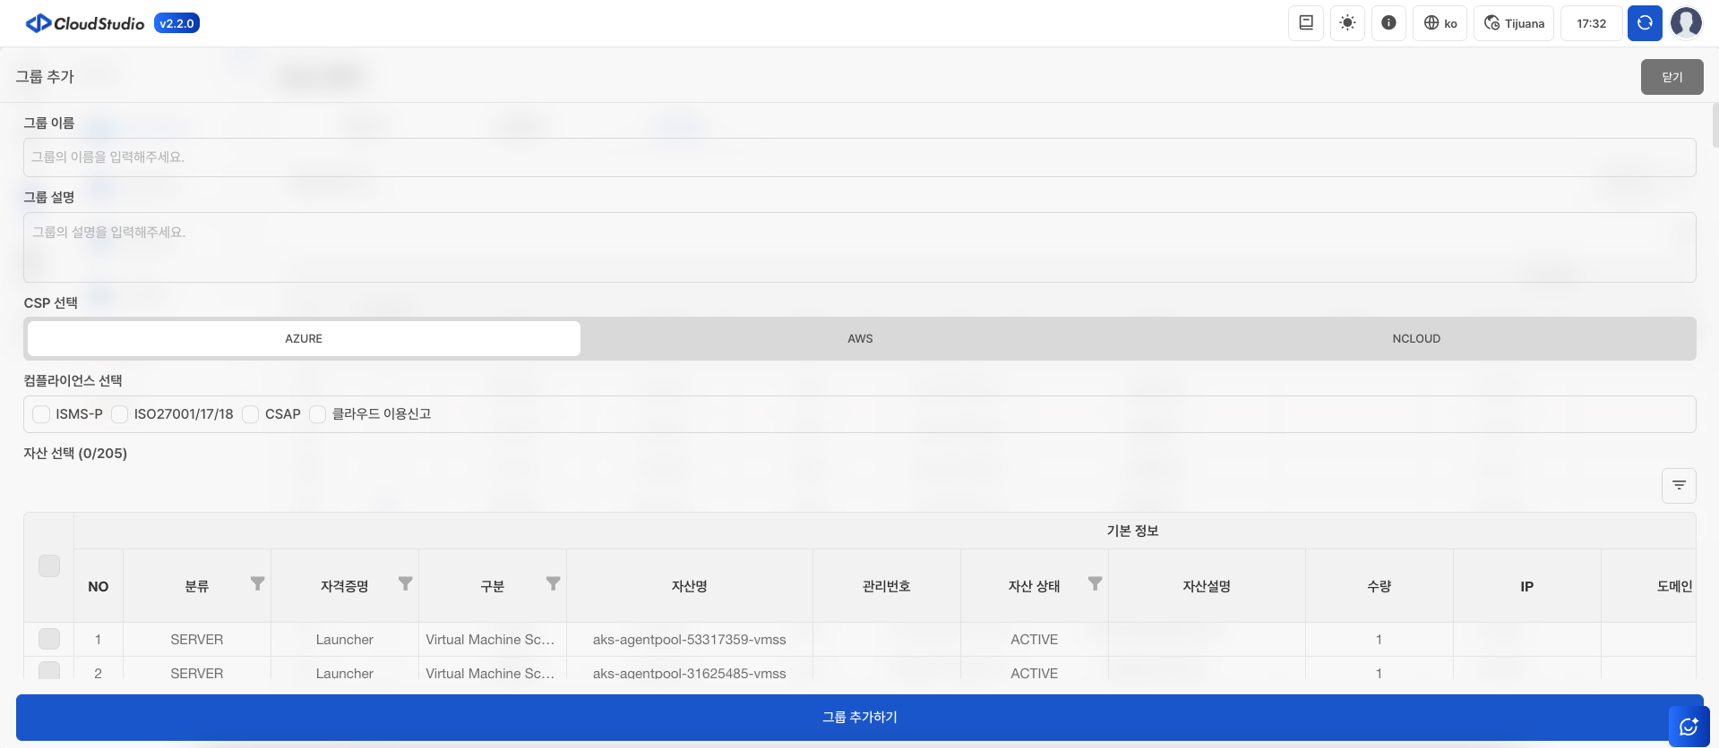Click the 그룹 이름 input field
This screenshot has width=1719, height=748.
click(x=859, y=157)
